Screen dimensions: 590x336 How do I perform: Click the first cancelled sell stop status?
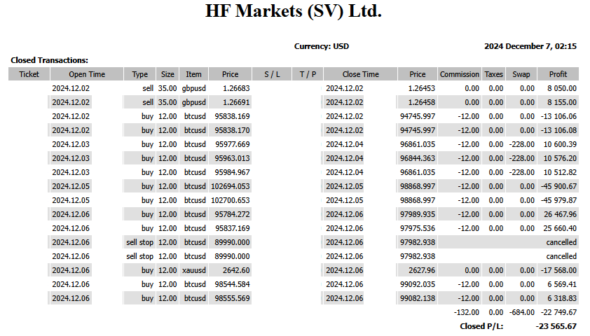561,242
